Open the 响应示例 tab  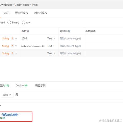(x=40, y=86)
